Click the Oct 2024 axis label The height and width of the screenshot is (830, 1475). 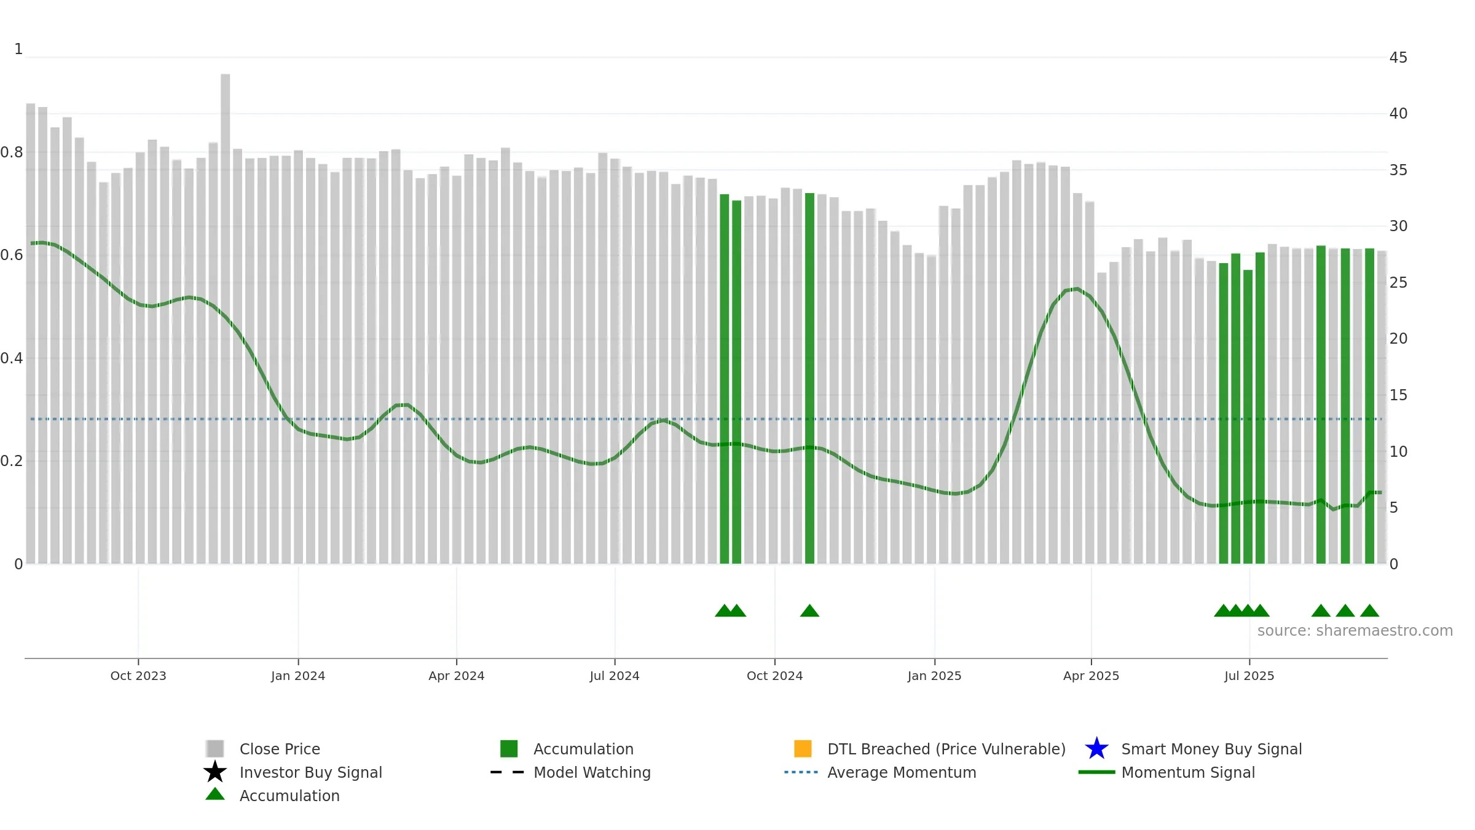tap(774, 676)
